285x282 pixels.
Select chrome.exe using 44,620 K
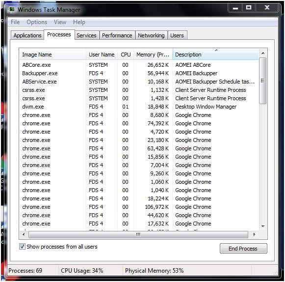[x=139, y=215]
